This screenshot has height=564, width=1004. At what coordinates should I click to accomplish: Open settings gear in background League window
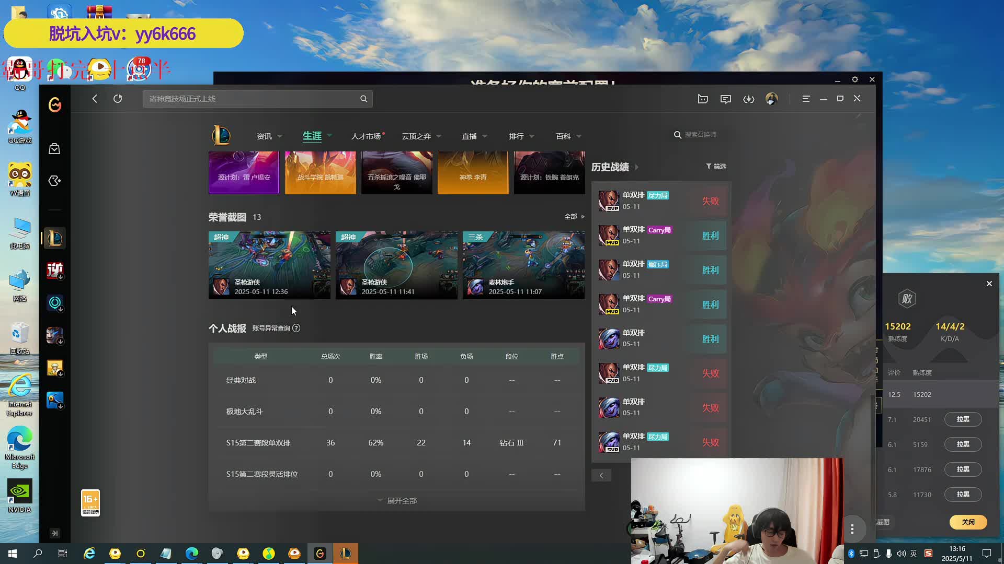(855, 79)
